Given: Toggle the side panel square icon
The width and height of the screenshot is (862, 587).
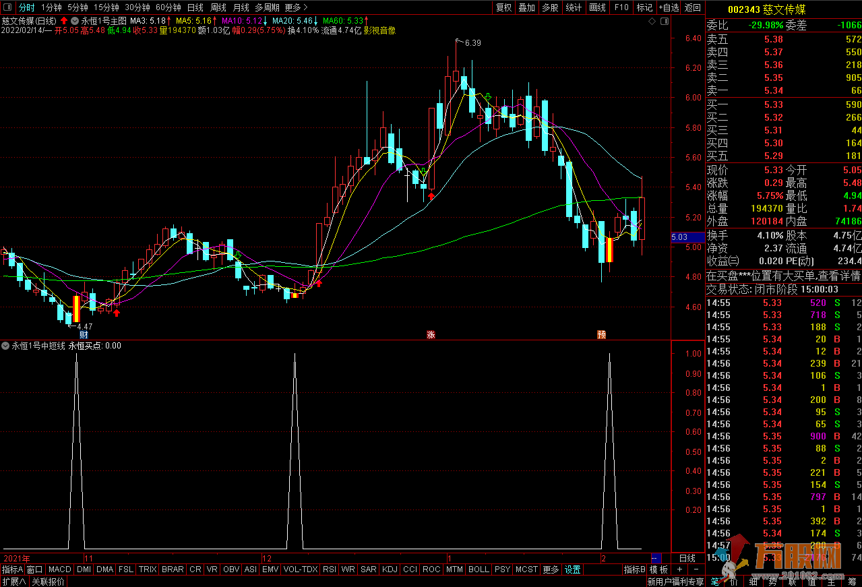Looking at the screenshot, I should pyautogui.click(x=665, y=22).
